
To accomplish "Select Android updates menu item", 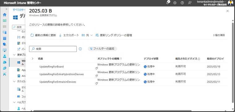I will pyautogui.click(x=21, y=76).
